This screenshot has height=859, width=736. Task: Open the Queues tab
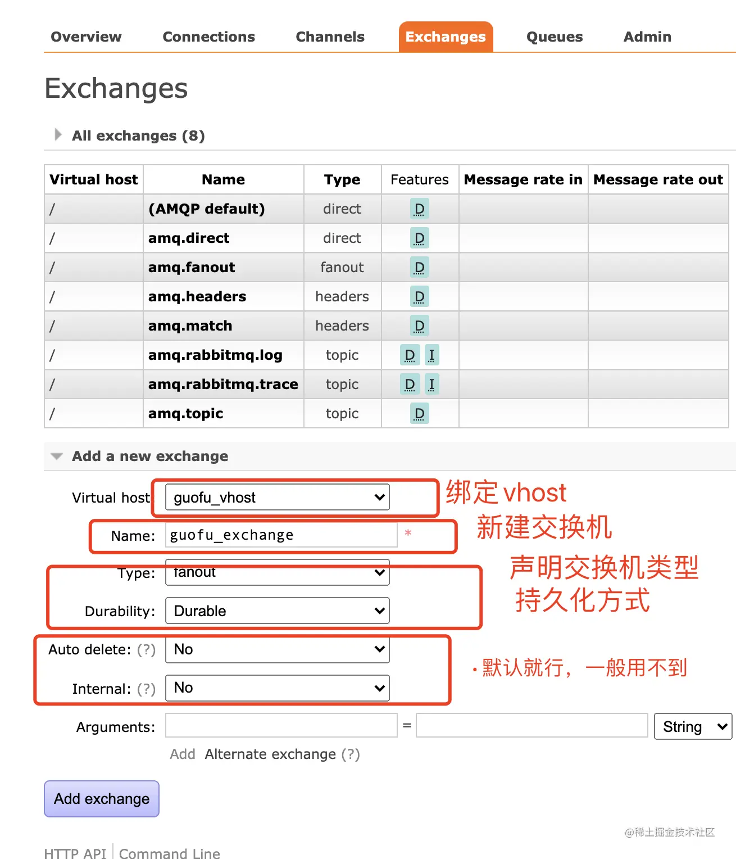pos(554,37)
